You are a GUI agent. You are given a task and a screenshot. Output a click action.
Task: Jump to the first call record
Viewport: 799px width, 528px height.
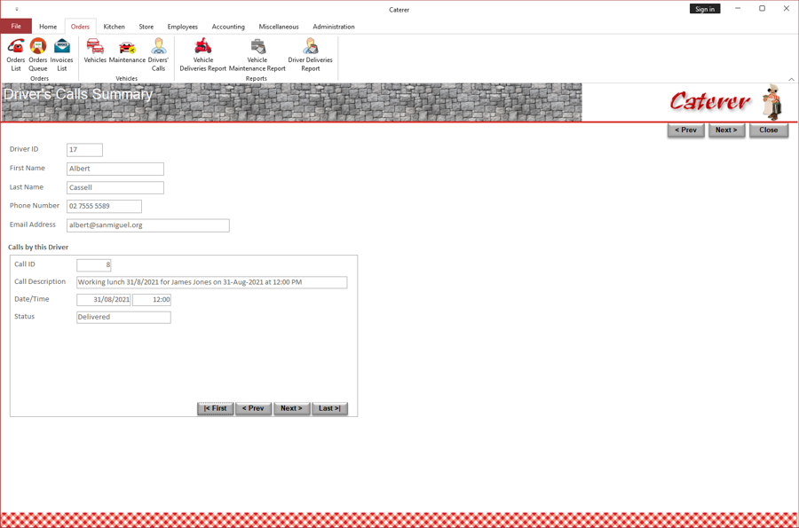215,408
